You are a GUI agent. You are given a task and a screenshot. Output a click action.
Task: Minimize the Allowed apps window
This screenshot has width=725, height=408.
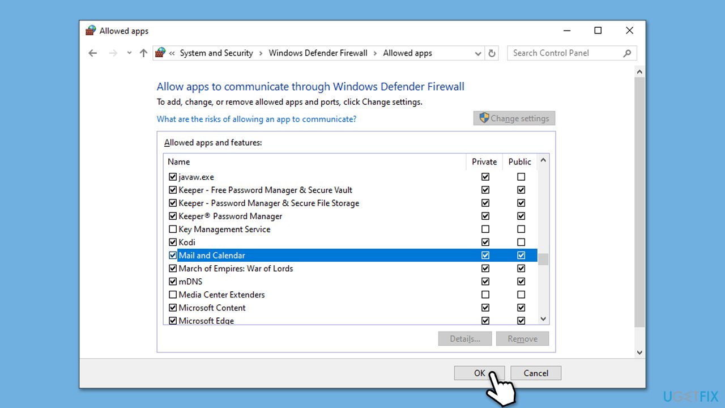coord(567,31)
